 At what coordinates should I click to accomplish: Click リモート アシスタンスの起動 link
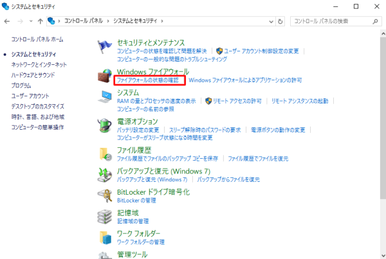pos(300,101)
